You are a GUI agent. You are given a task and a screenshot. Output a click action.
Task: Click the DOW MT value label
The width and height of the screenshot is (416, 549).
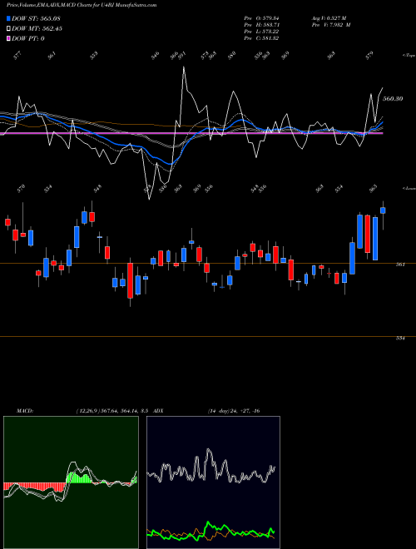click(x=37, y=28)
